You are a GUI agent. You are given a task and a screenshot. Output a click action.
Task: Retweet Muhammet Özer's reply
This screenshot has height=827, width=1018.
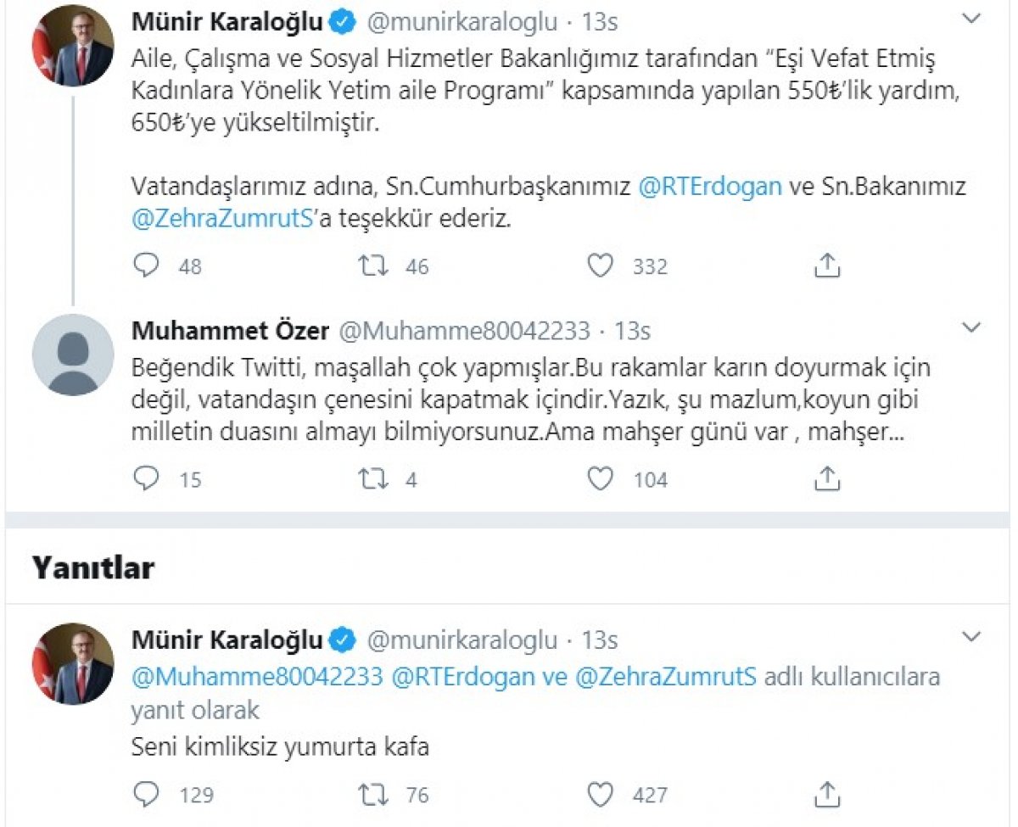tap(372, 478)
